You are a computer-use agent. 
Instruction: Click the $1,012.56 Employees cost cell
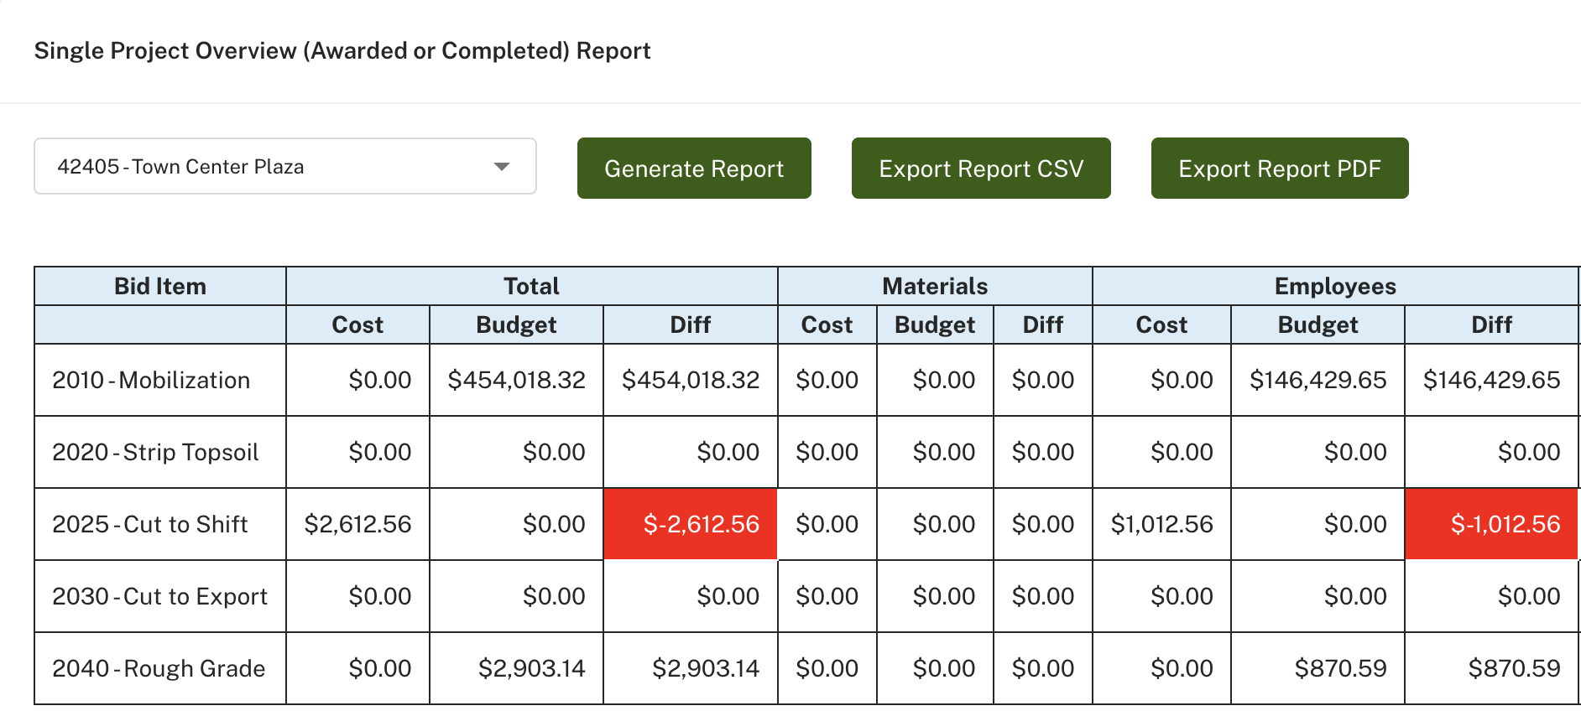[1161, 525]
